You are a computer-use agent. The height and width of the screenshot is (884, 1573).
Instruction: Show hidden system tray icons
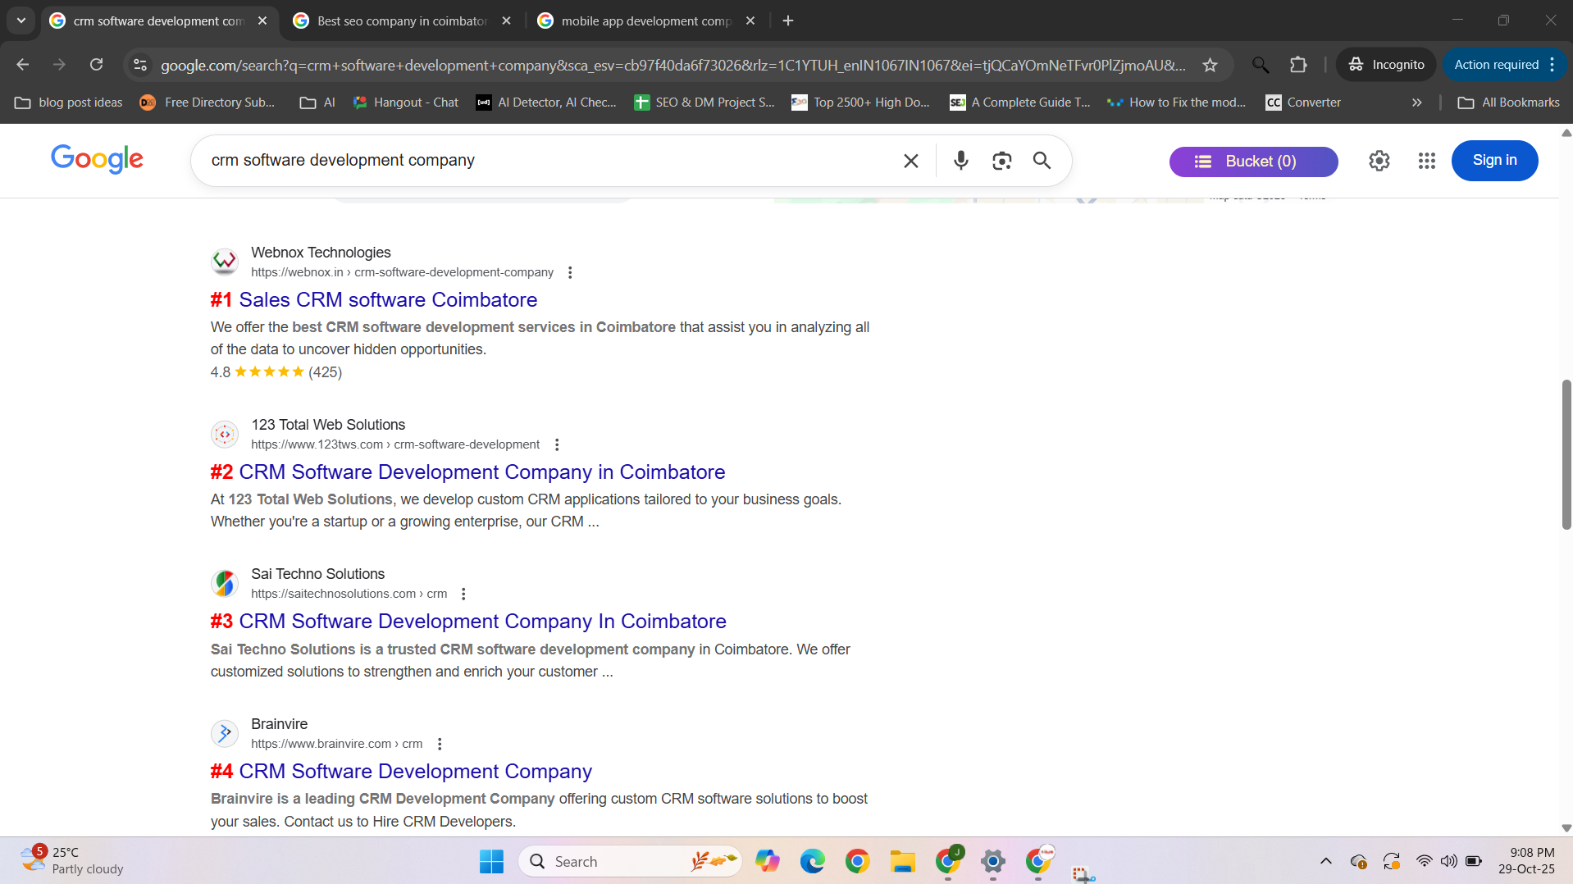1325,861
